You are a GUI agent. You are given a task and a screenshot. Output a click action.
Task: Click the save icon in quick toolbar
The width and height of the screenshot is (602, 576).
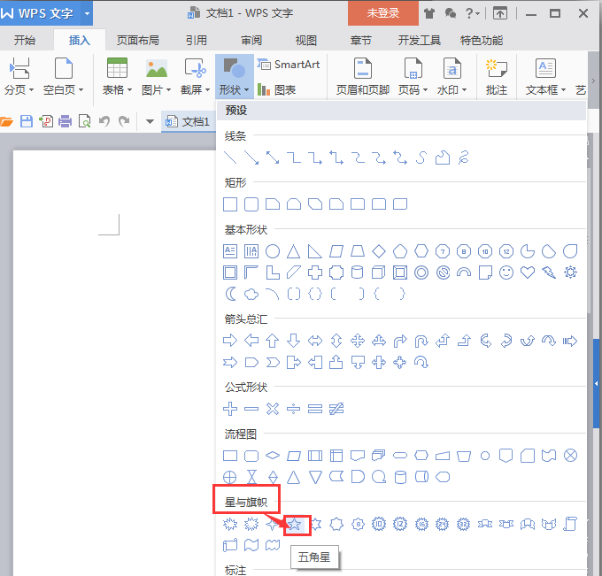pos(27,121)
